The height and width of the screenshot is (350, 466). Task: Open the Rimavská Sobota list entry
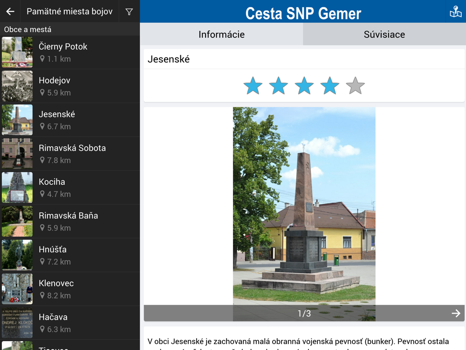[x=70, y=154]
